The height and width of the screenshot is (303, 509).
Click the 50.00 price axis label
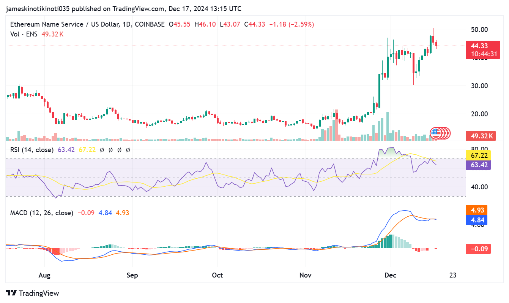[x=479, y=30]
